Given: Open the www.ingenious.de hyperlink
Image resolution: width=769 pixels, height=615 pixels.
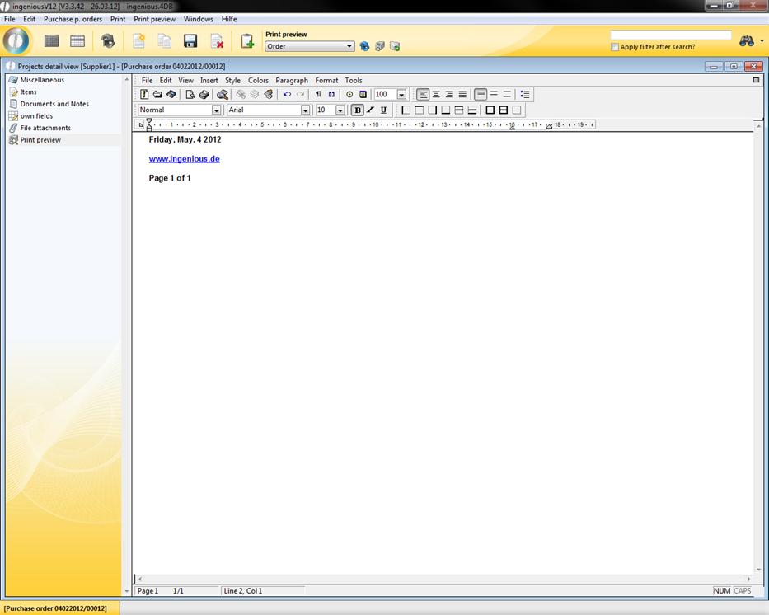Looking at the screenshot, I should click(x=184, y=159).
